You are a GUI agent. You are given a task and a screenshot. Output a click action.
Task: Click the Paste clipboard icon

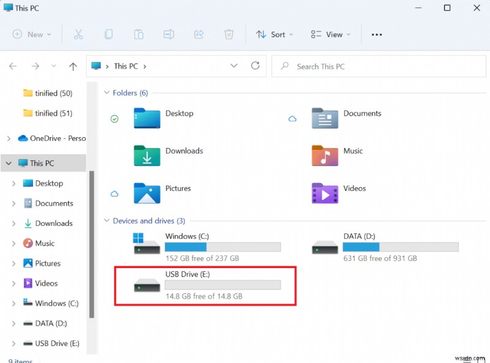[138, 34]
